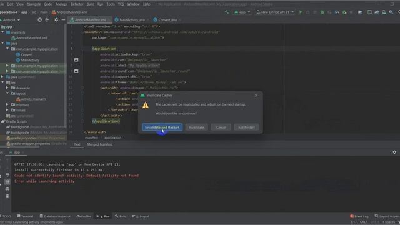Expand the drawable folder
The height and width of the screenshot is (225, 400).
click(x=7, y=87)
